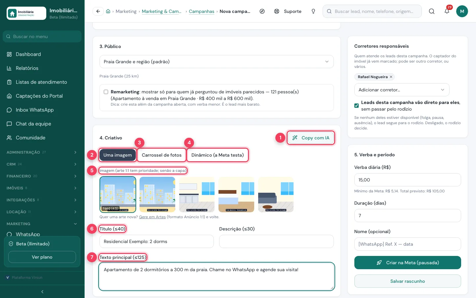
Task: Expand CRM menu section
Action: pyautogui.click(x=42, y=164)
